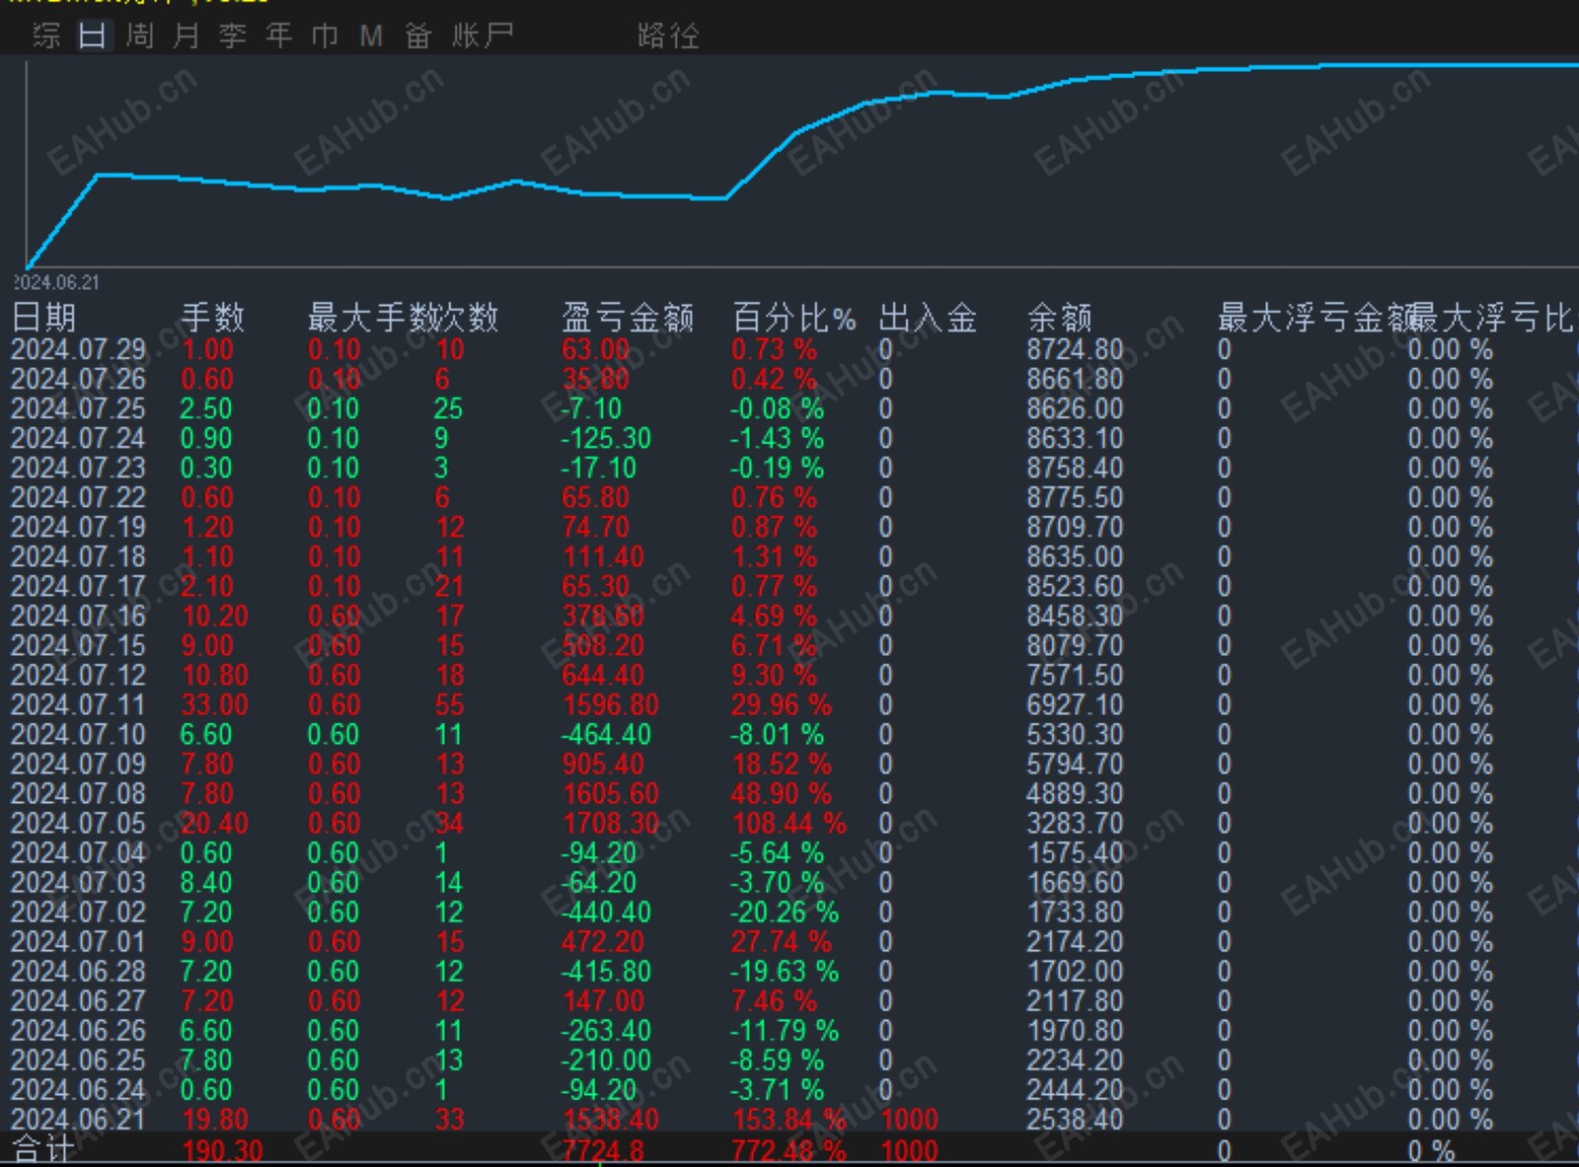This screenshot has width=1579, height=1167.
Task: Open the 账户 account tab
Action: tap(483, 36)
